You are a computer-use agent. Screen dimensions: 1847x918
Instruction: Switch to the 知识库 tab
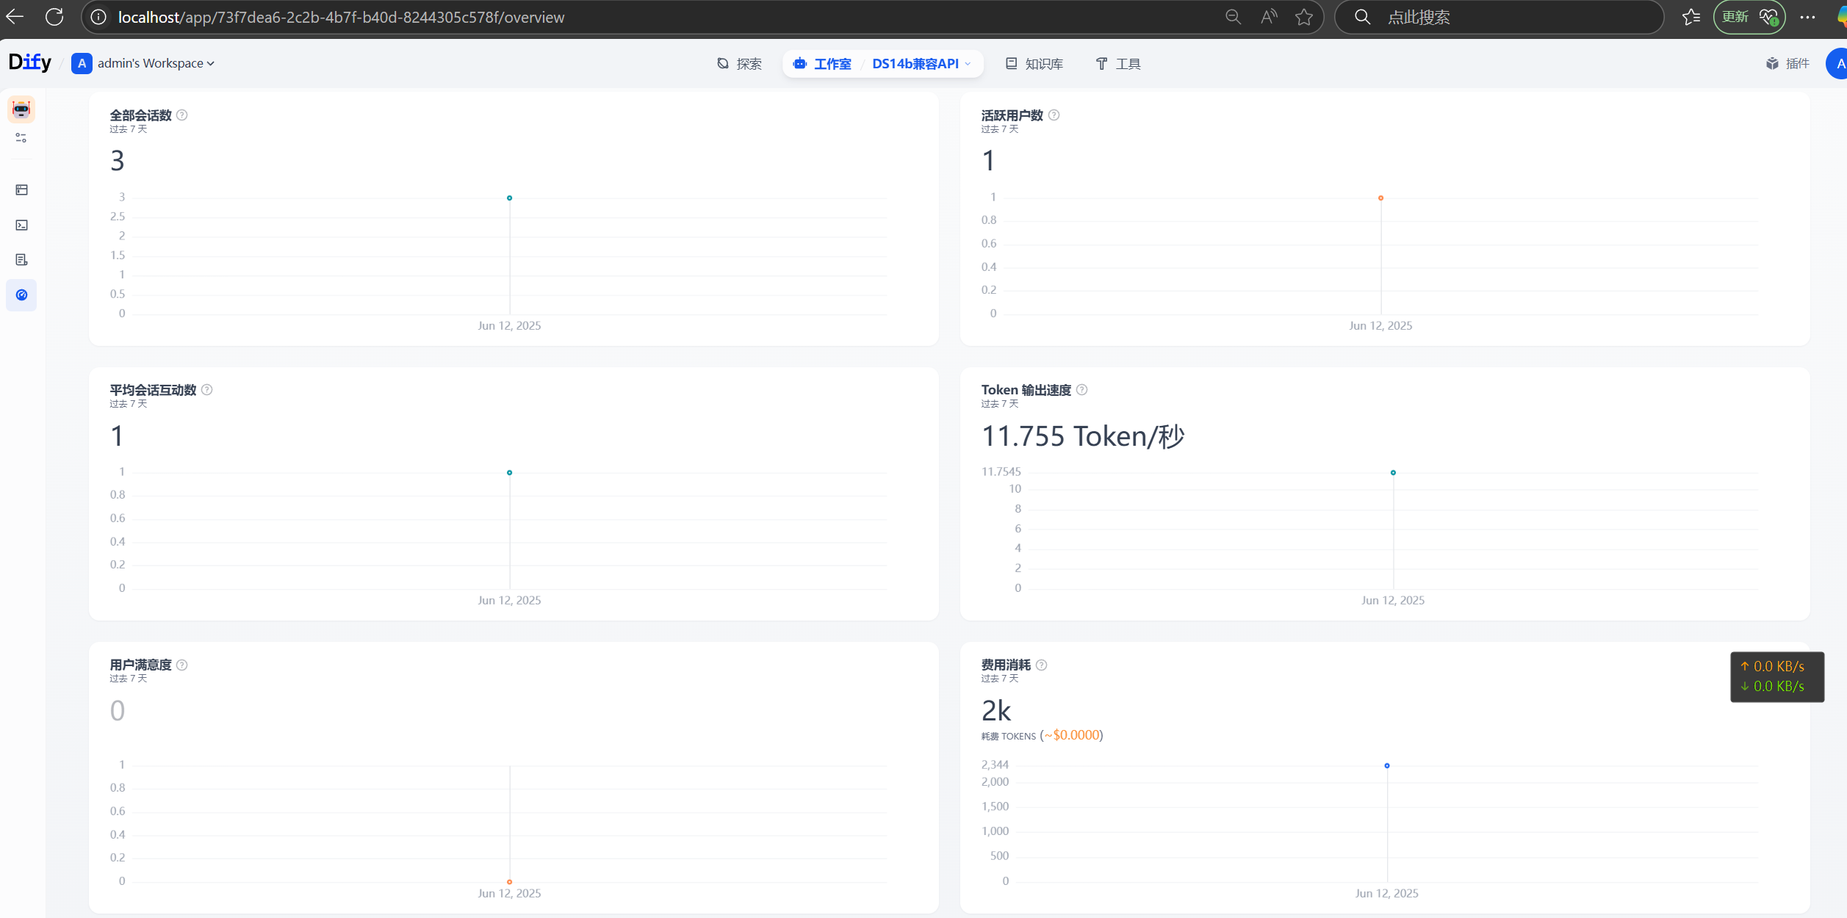[1034, 64]
